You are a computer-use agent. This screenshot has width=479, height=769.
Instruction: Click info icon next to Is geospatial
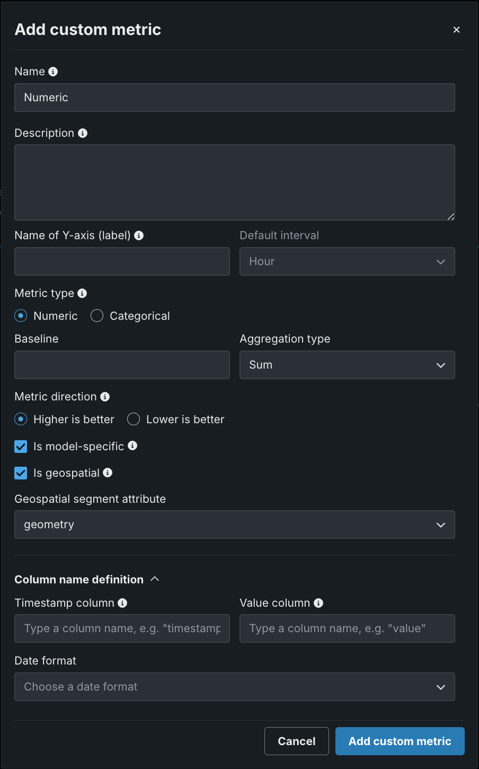pyautogui.click(x=108, y=473)
